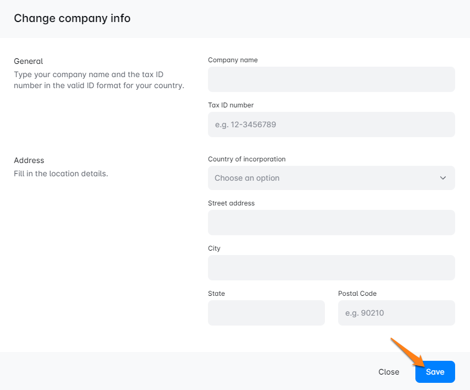Click the "Fill in the location details" description
The width and height of the screenshot is (470, 390).
(61, 174)
